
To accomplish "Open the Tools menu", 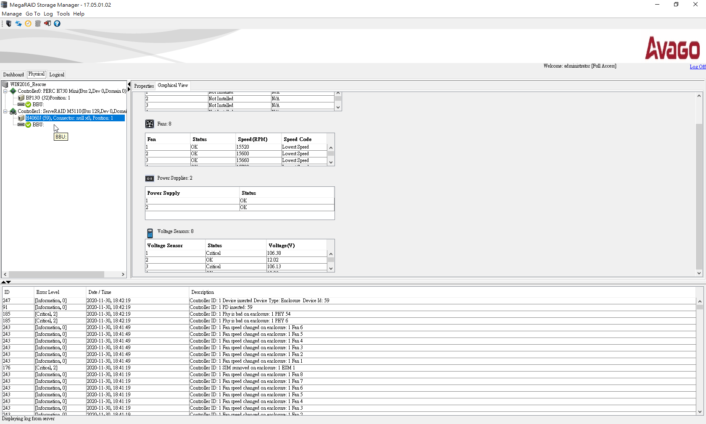I will (x=63, y=14).
